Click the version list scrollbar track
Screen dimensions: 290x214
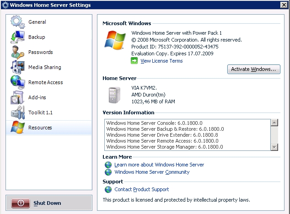pos(274,135)
